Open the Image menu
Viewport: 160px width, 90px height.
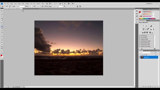coord(11,3)
